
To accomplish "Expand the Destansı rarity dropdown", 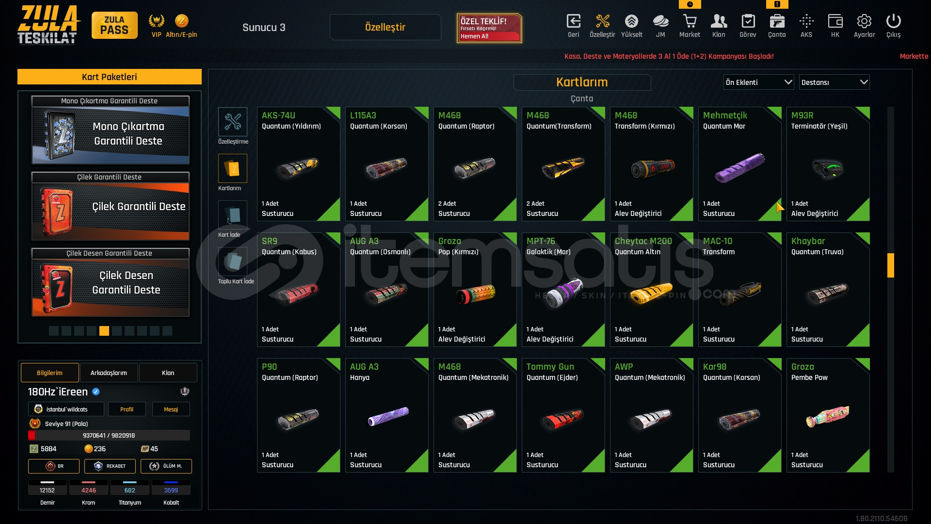I will coord(835,82).
